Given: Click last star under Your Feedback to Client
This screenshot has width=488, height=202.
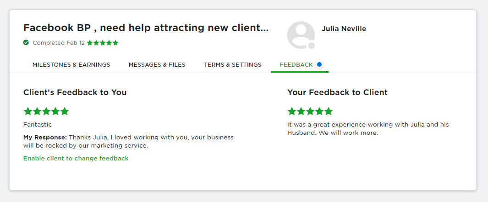Looking at the screenshot, I should click(329, 111).
